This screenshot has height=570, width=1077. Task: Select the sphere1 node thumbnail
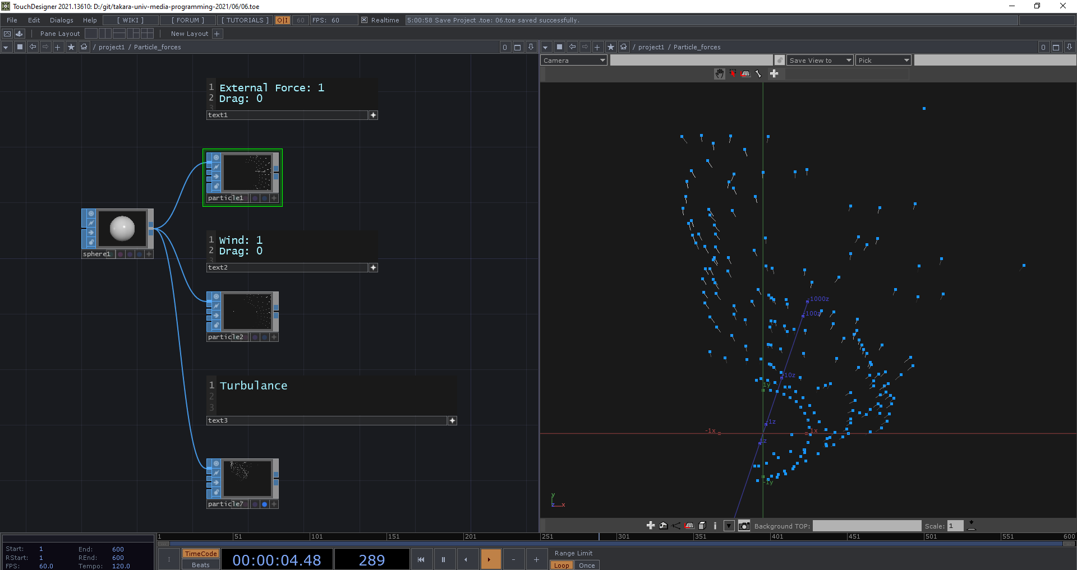(122, 228)
